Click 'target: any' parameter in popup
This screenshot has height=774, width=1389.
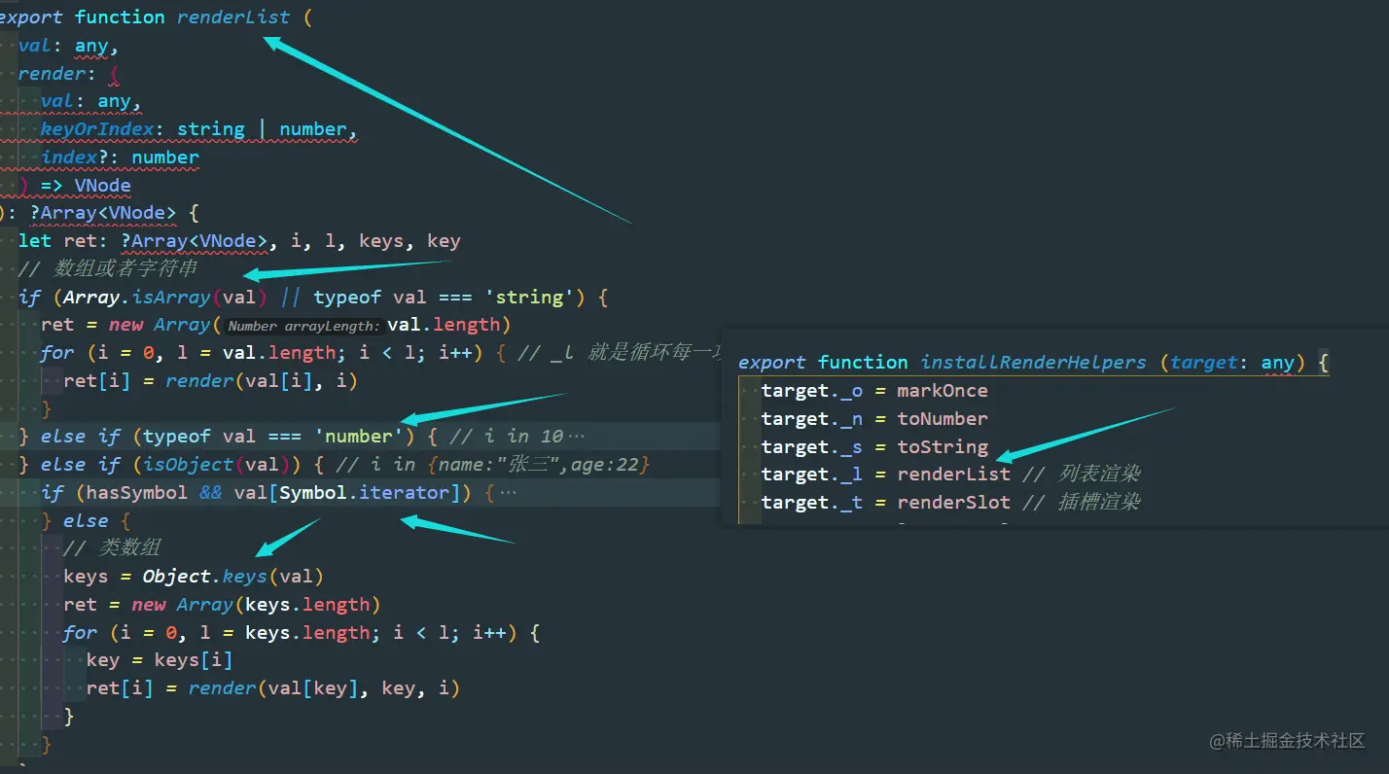1232,363
